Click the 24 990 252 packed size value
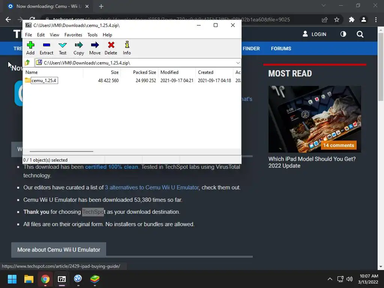Screen dimensions: 384x288 [146, 81]
